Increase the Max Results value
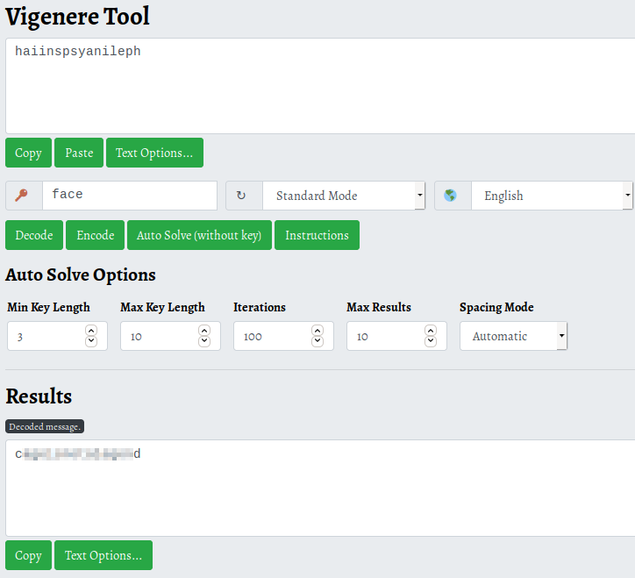This screenshot has width=635, height=578. 431,331
